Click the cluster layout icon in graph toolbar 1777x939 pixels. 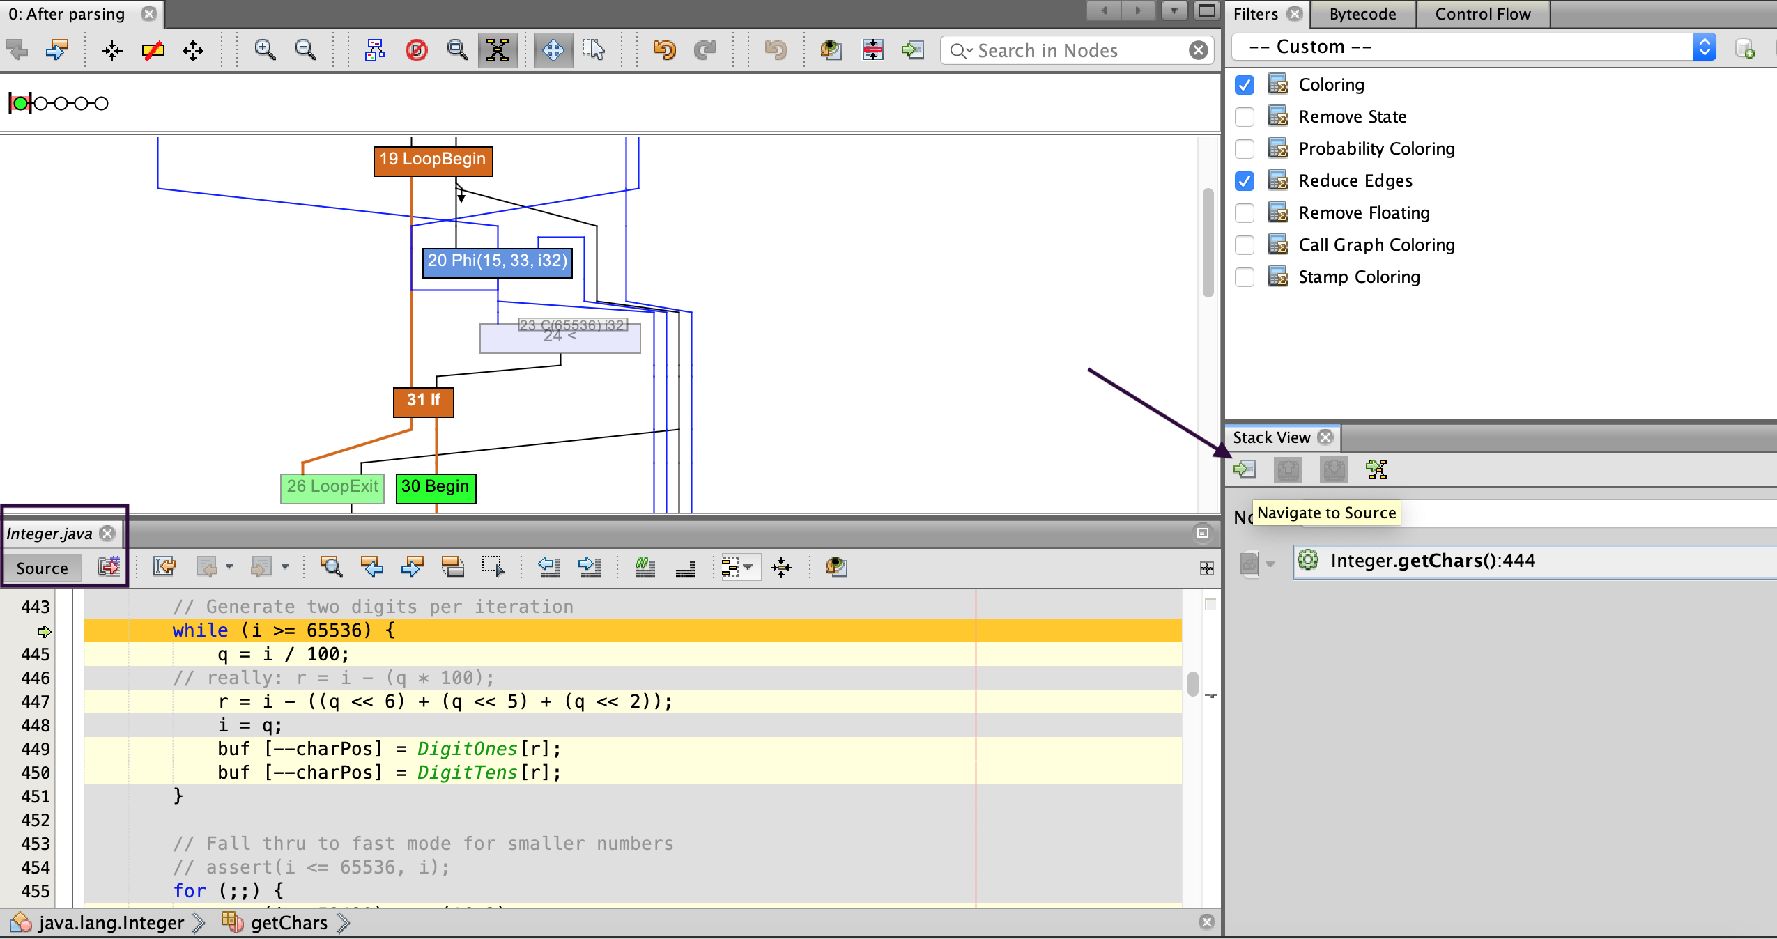pyautogui.click(x=375, y=50)
